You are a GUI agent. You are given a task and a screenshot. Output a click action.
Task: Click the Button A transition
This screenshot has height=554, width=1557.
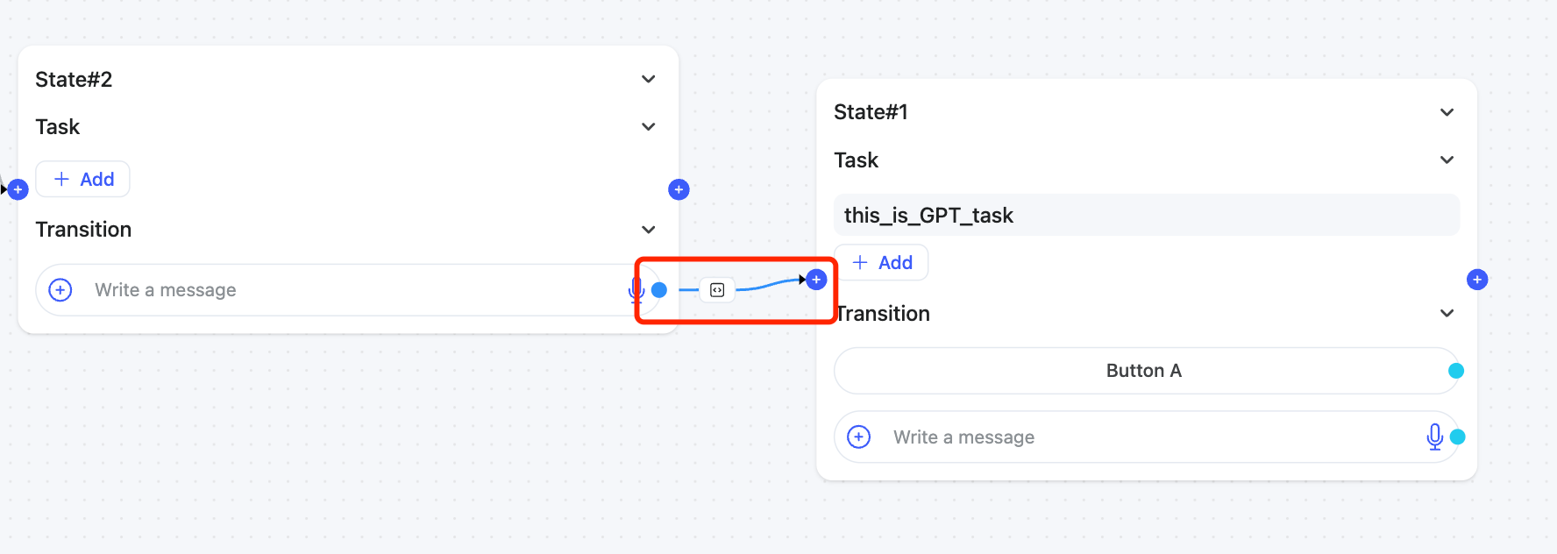[1143, 371]
